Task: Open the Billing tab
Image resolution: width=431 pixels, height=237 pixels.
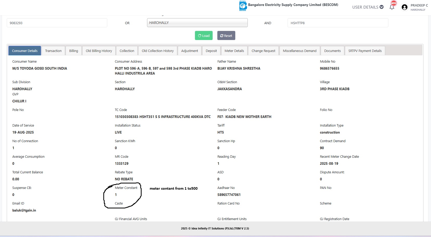Action: [74, 51]
